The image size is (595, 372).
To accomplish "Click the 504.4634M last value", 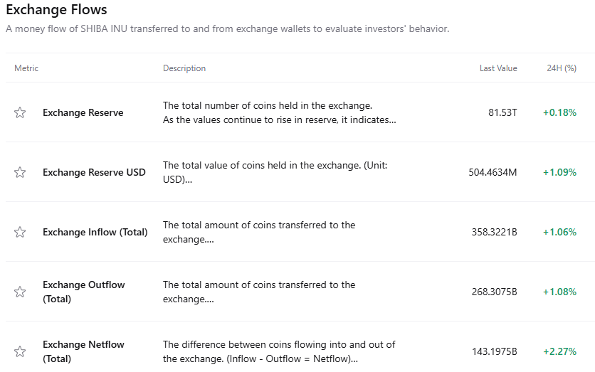I will (x=493, y=172).
